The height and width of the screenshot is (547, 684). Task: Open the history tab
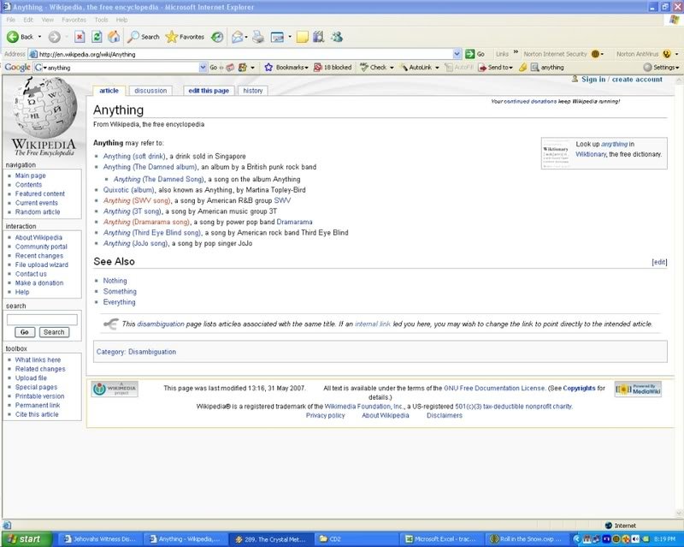click(x=253, y=91)
